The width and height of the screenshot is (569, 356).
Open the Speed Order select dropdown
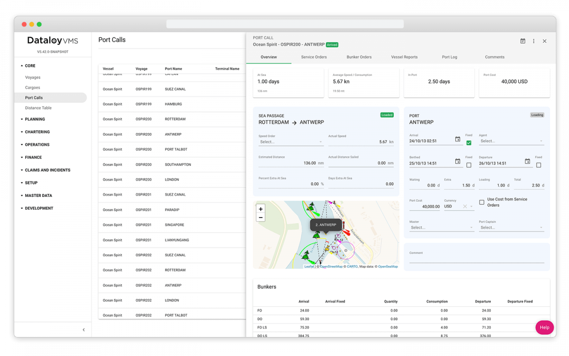(288, 141)
